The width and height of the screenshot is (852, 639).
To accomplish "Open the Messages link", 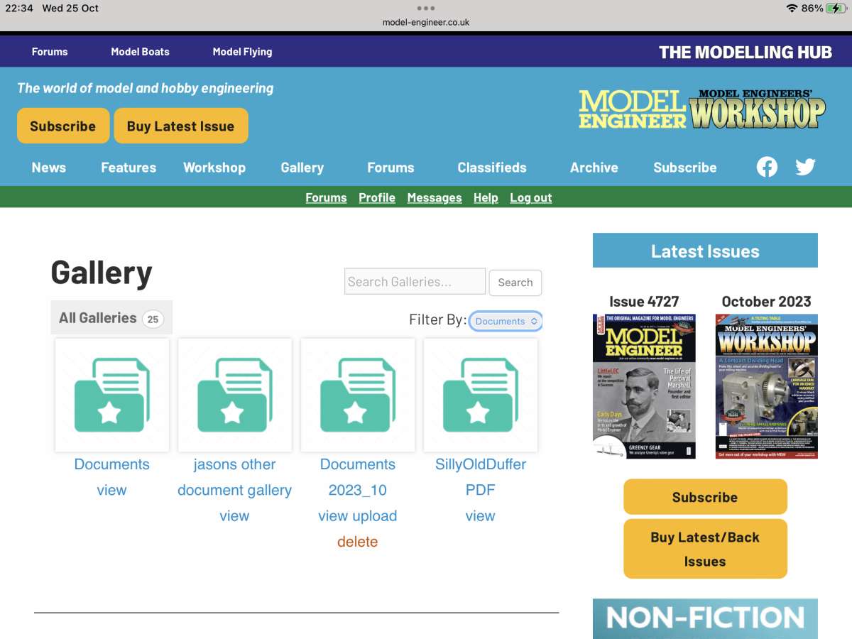I will 435,197.
